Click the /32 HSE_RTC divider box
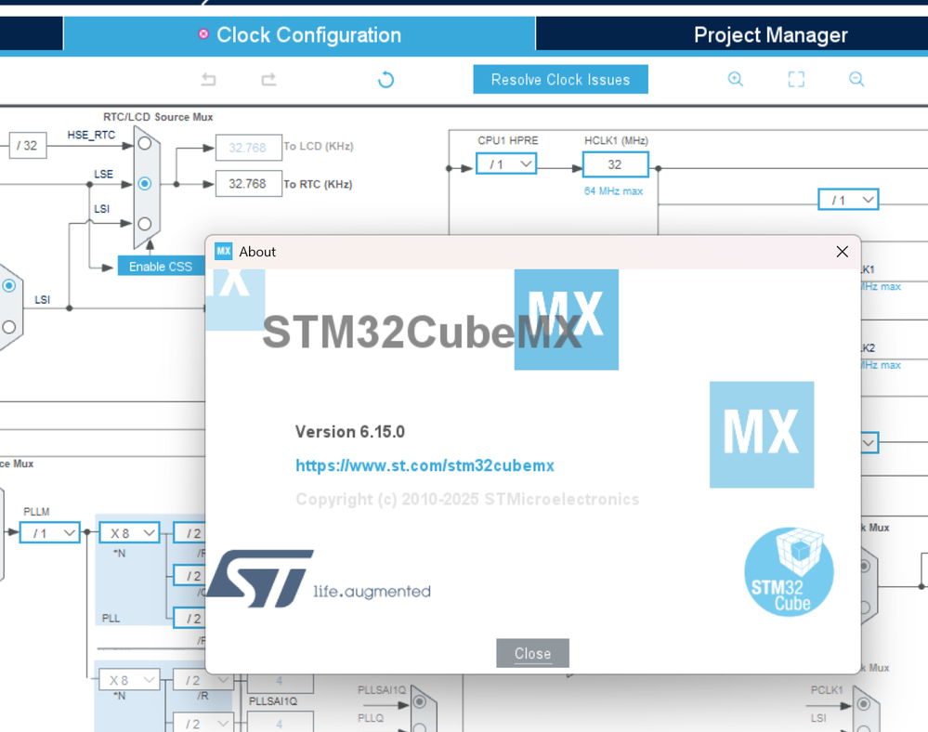Screen dimensions: 928x732 [x=27, y=146]
